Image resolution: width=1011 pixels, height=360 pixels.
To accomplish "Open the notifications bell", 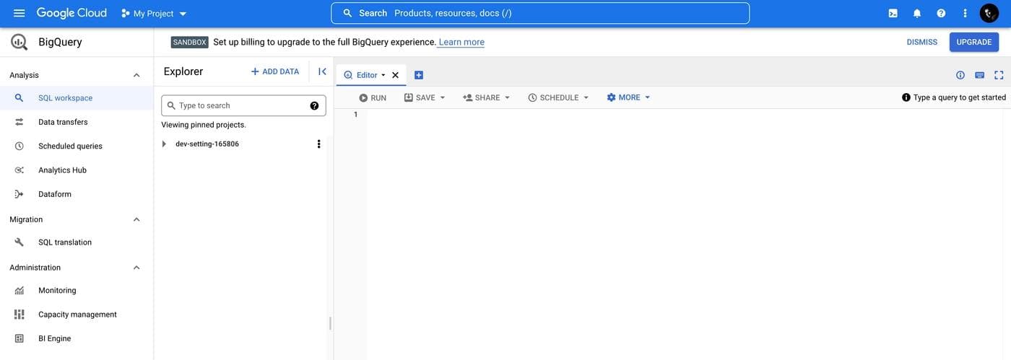I will point(917,13).
